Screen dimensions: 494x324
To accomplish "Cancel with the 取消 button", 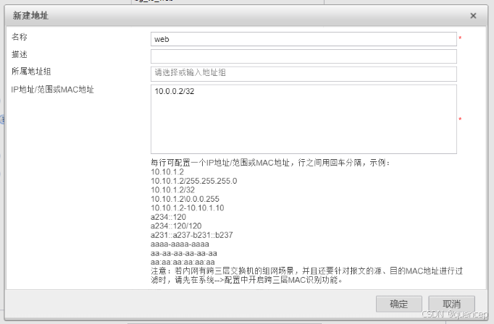I will pyautogui.click(x=451, y=304).
